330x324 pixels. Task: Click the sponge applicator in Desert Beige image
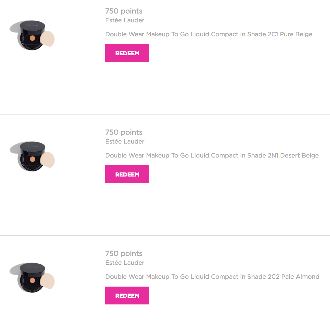click(48, 160)
